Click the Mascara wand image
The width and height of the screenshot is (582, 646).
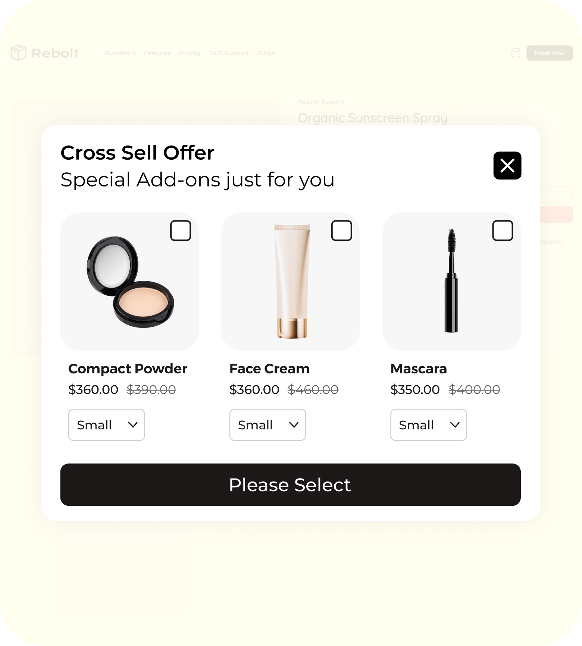coord(451,282)
